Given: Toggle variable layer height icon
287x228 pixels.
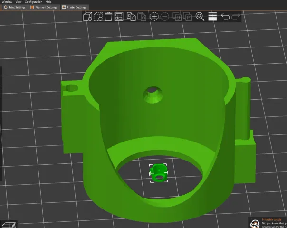Looking at the screenshot, I should pyautogui.click(x=212, y=17).
